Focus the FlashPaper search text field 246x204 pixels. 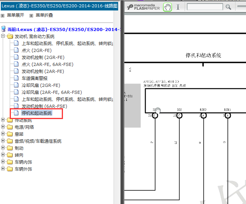(205, 7)
